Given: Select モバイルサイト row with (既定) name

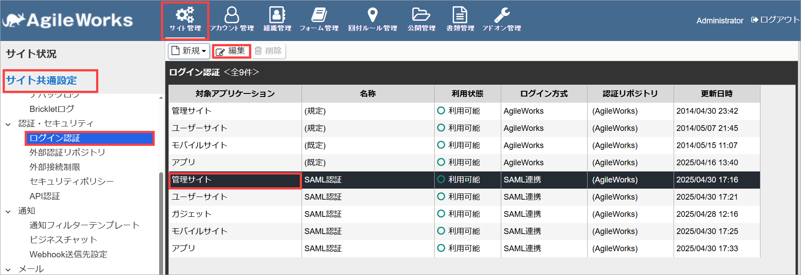Looking at the screenshot, I should coord(465,145).
